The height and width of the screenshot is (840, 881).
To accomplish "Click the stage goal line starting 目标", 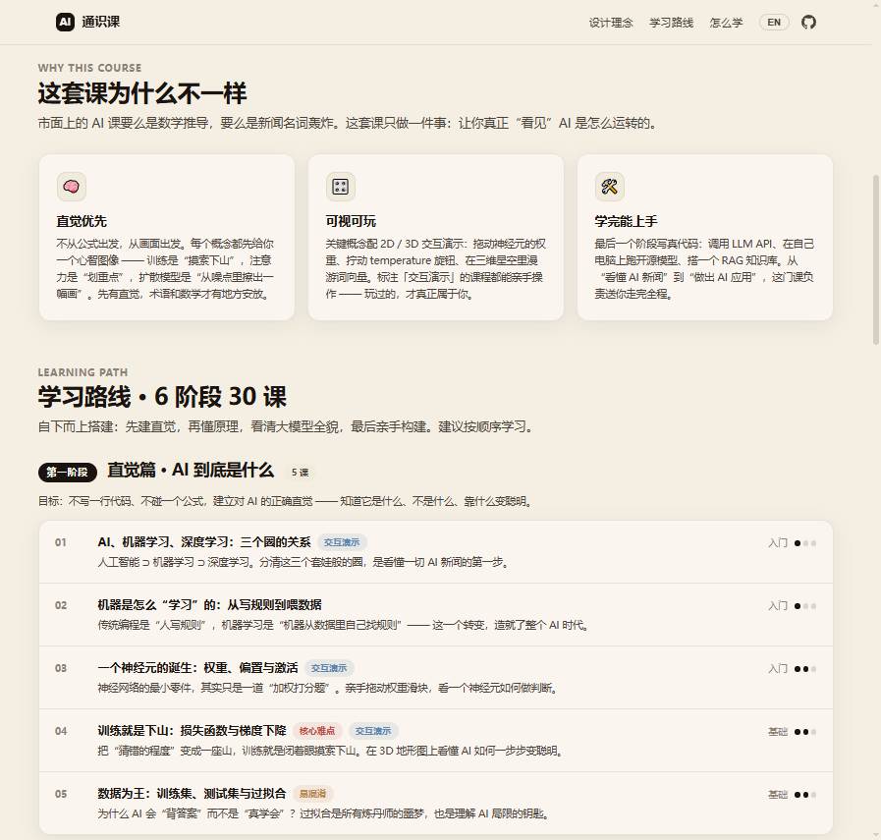I will tap(286, 502).
